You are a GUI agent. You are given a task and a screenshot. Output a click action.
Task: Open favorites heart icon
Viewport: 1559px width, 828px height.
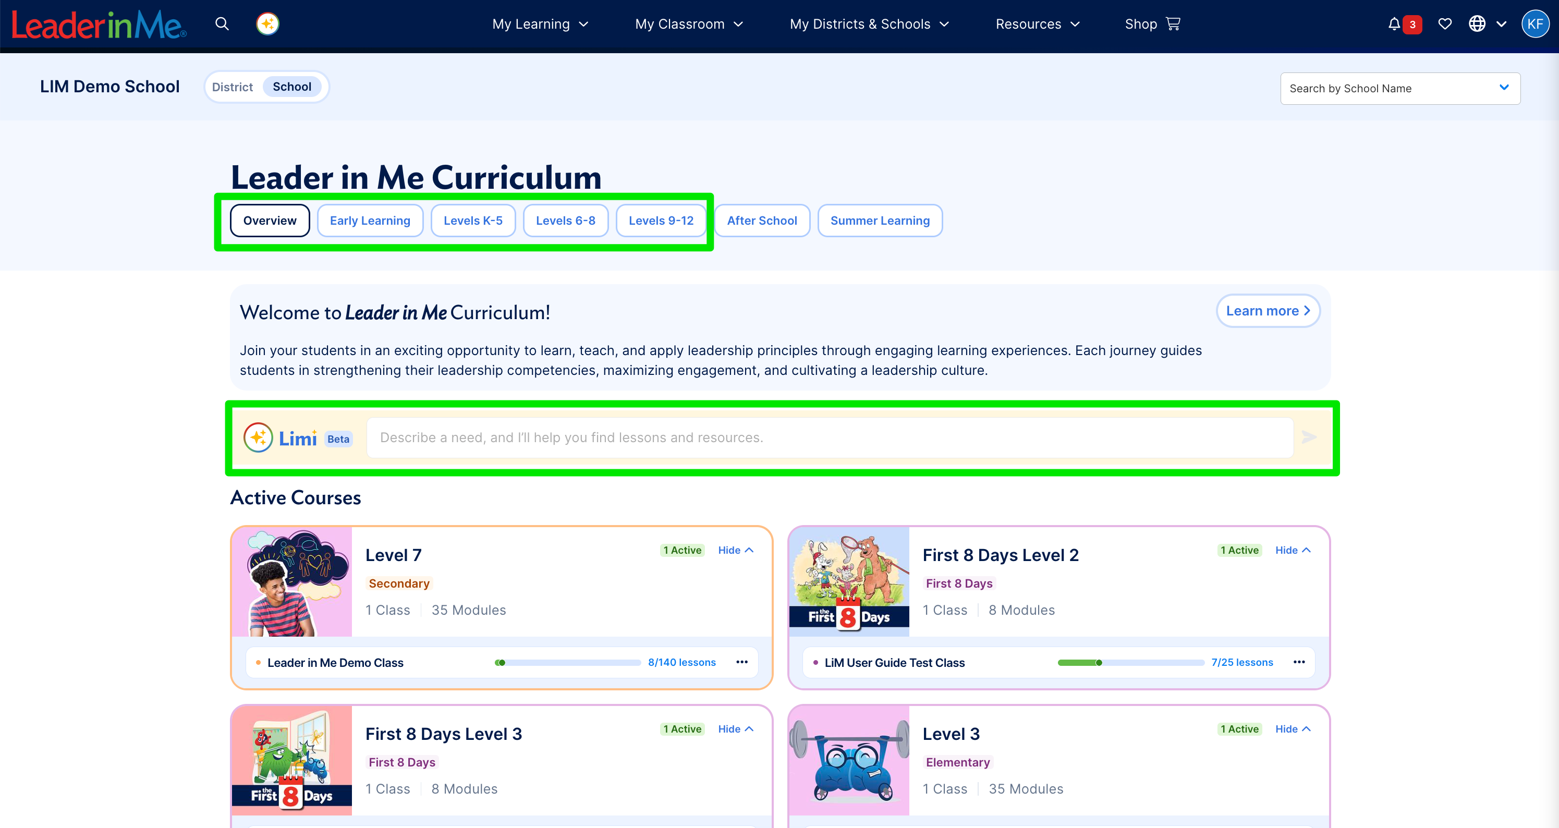click(1445, 24)
